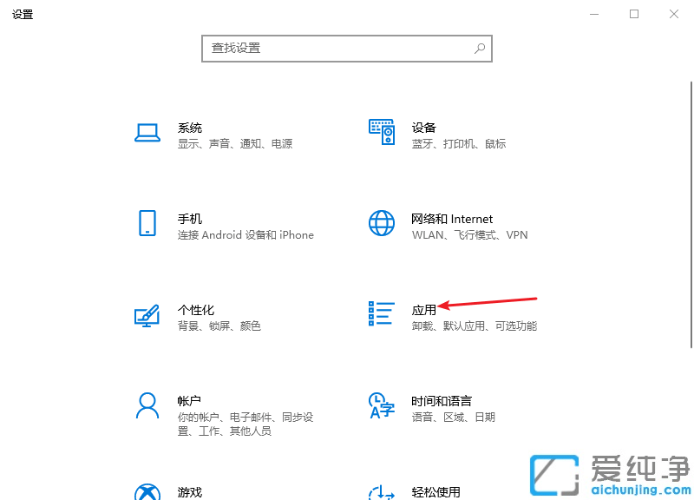
Task: Click the search magnifier in the search bar
Action: click(x=480, y=49)
